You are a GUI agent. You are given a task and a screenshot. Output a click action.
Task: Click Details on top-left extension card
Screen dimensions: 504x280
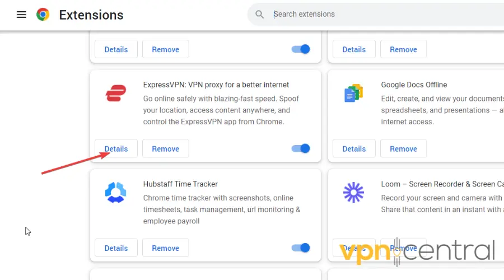(x=116, y=49)
